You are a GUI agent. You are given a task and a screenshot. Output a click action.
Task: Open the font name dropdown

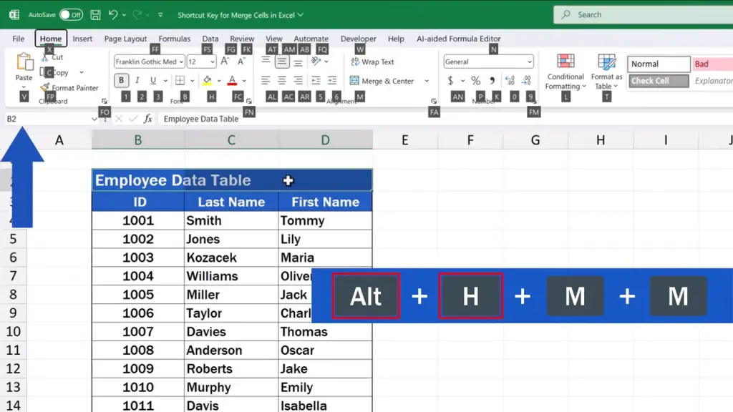181,62
